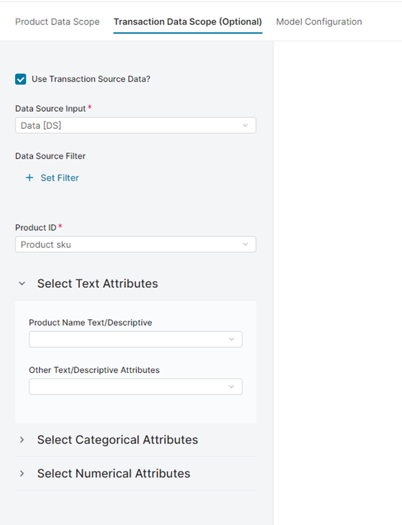
Task: Click the Set Filter link
Action: tap(59, 178)
